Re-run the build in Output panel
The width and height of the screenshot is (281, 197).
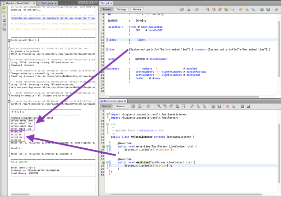[x=4, y=8]
